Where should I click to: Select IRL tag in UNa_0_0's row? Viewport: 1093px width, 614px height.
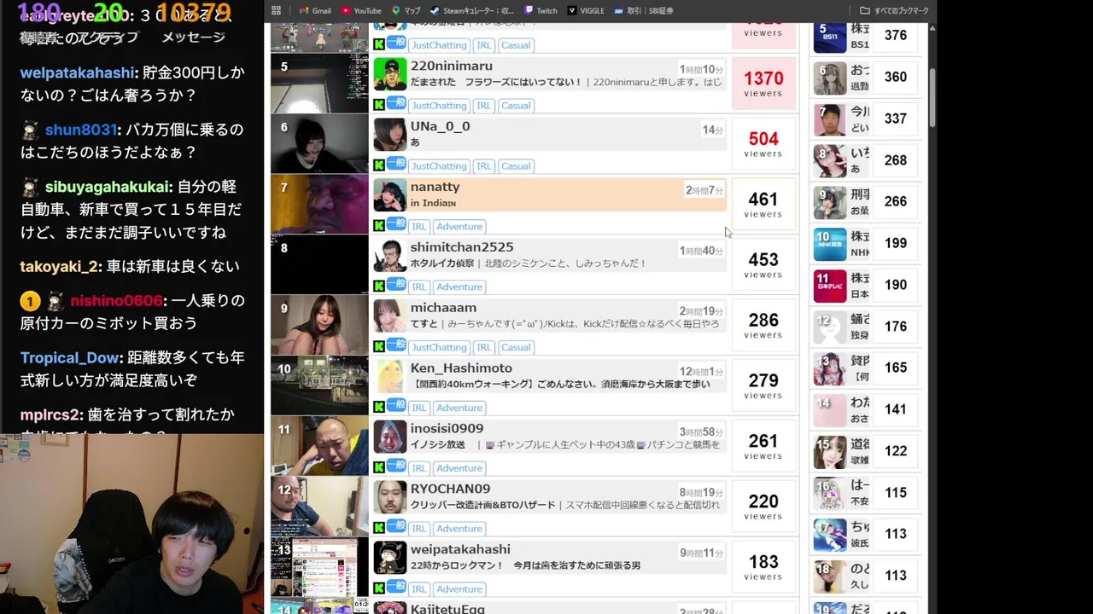pyautogui.click(x=483, y=166)
